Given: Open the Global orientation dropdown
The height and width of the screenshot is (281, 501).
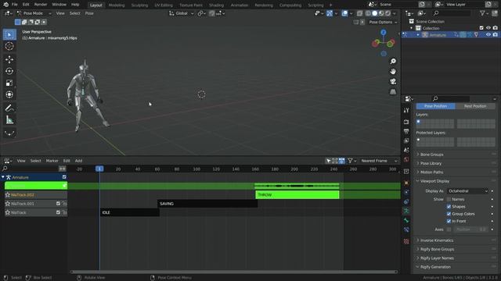Looking at the screenshot, I should (182, 13).
